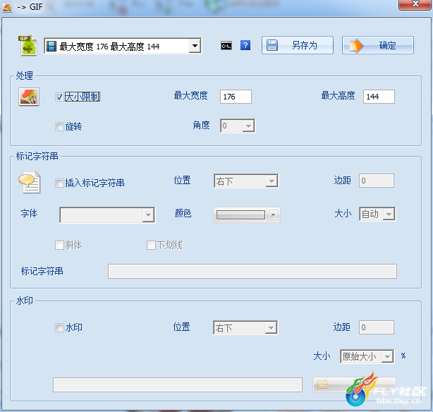Click the 确定 OK button
This screenshot has height=412, width=433.
(378, 45)
